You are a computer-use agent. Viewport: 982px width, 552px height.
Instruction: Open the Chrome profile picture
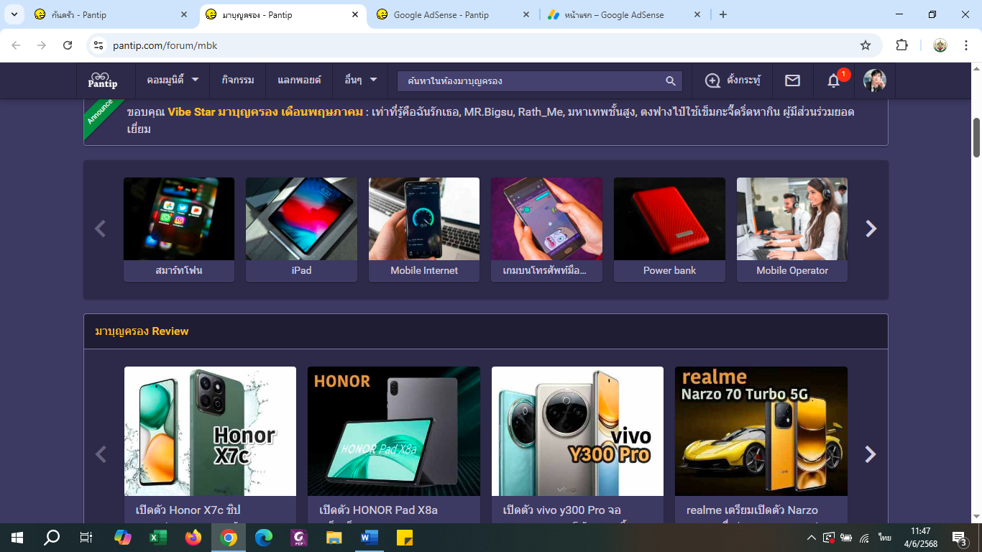point(940,45)
